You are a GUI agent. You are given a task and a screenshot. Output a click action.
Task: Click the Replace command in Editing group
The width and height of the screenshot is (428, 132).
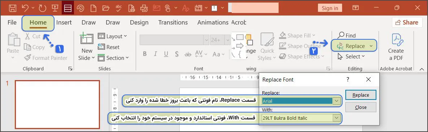tap(351, 46)
